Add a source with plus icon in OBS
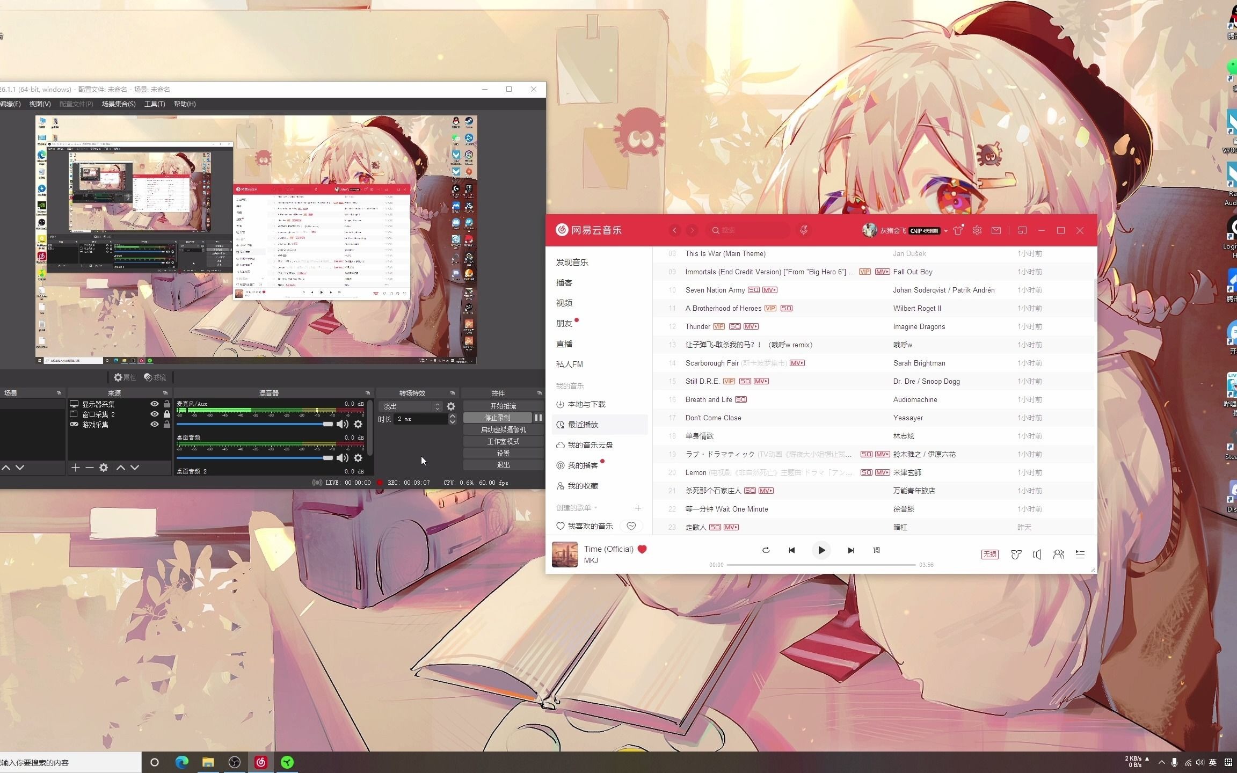 tap(76, 468)
